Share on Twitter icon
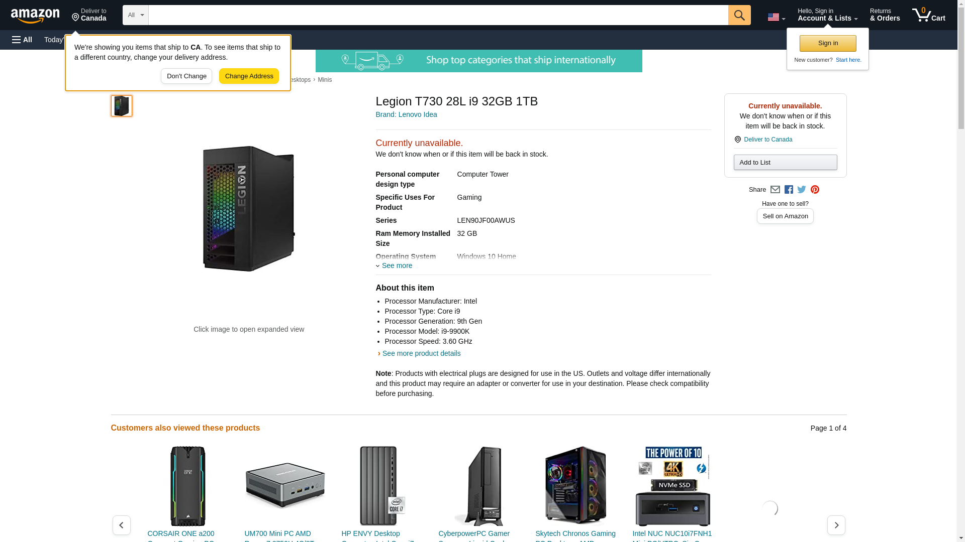Viewport: 965px width, 542px height. pyautogui.click(x=802, y=190)
